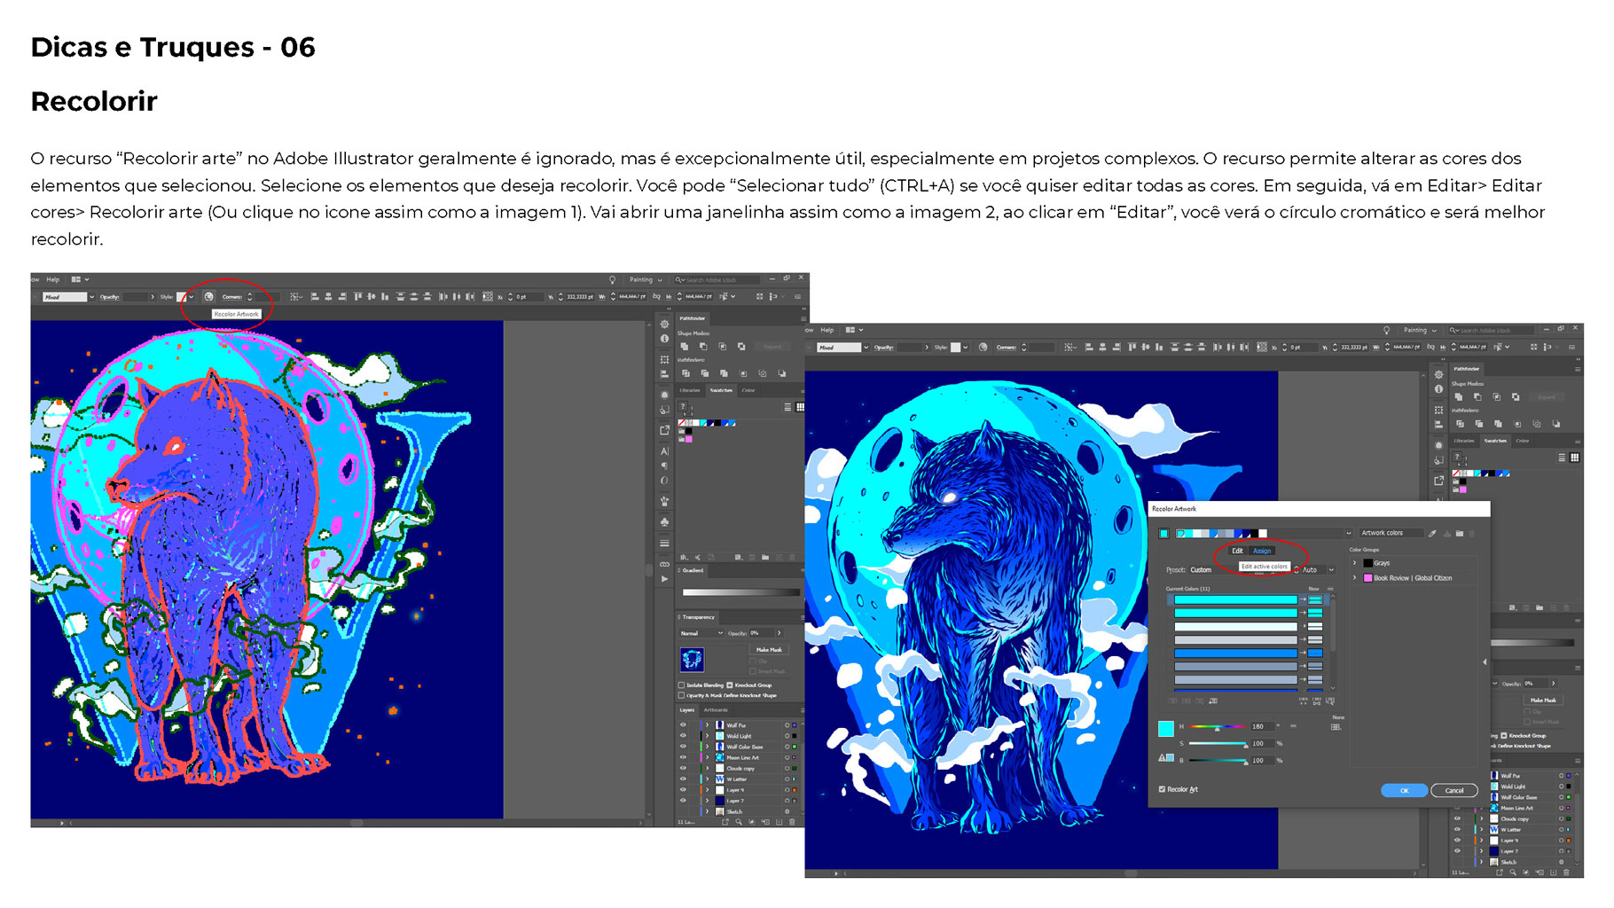Hide Moon Line Art layer, left window
This screenshot has width=1614, height=908.
click(x=683, y=757)
